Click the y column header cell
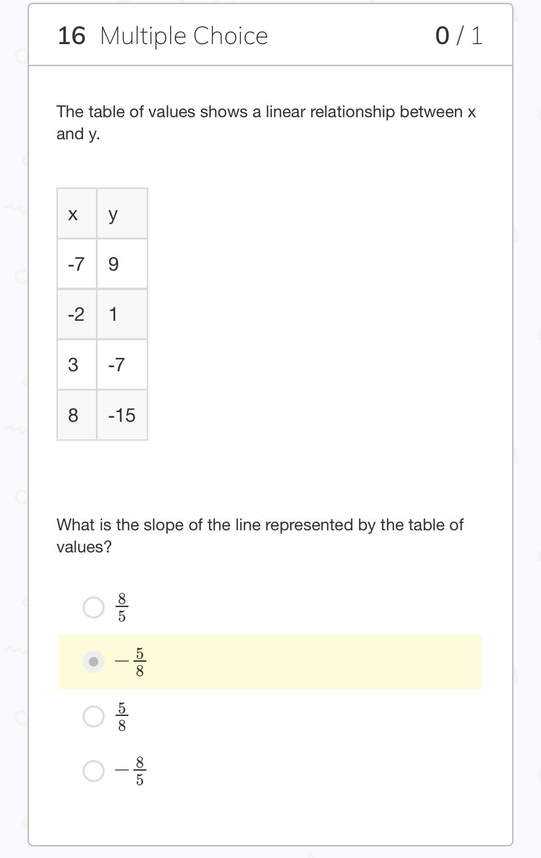Screen dimensions: 541x858 coord(122,214)
